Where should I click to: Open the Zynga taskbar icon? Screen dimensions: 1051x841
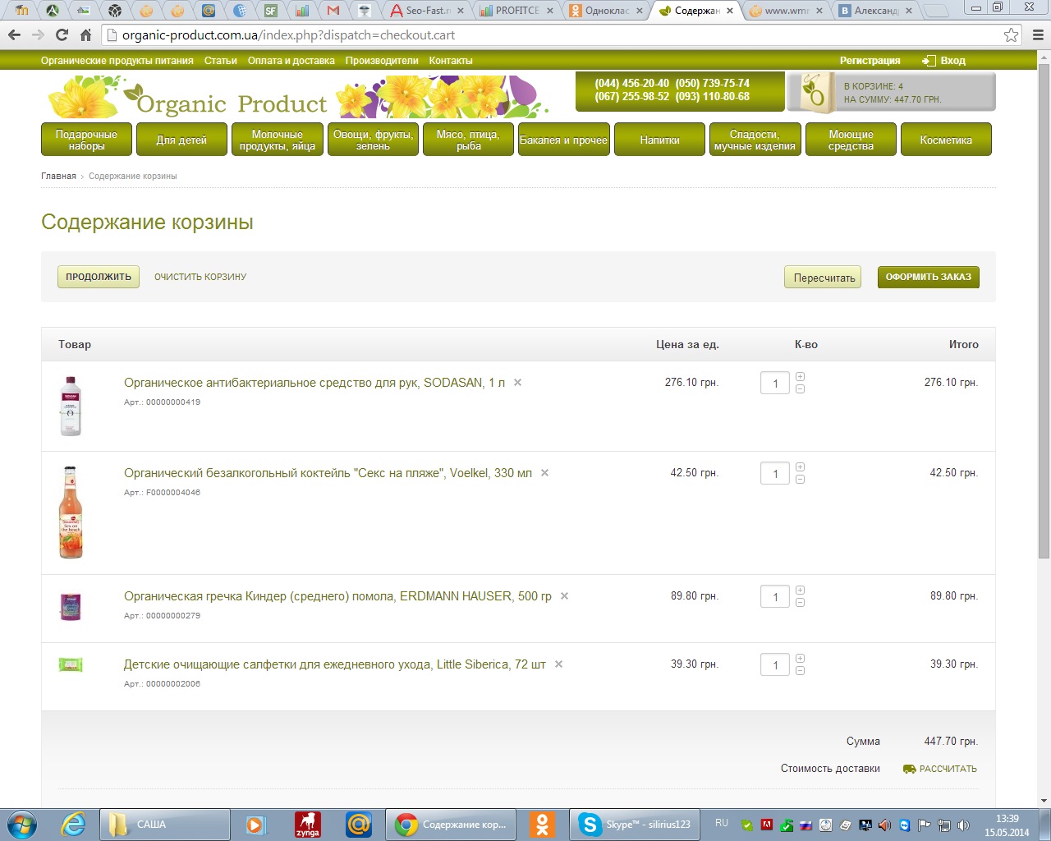(x=308, y=824)
